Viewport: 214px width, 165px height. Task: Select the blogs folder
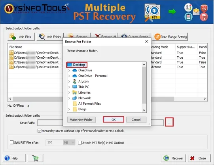coord(82,109)
